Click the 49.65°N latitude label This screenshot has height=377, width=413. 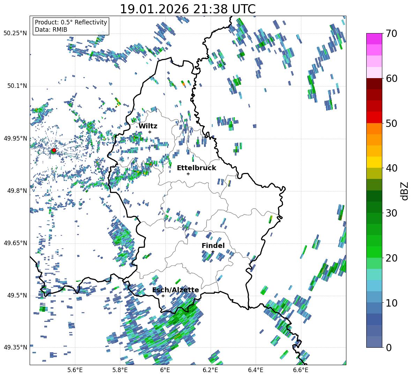pyautogui.click(x=15, y=243)
